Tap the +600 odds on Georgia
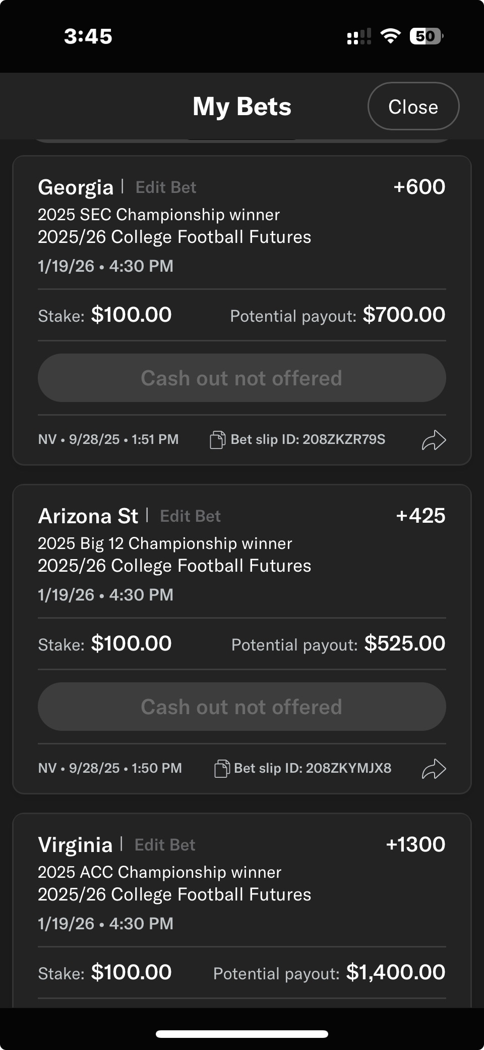 (419, 187)
